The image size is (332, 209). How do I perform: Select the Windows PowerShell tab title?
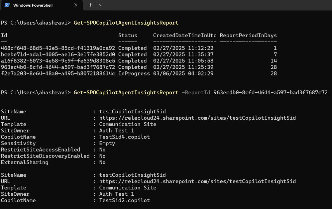pyautogui.click(x=33, y=5)
